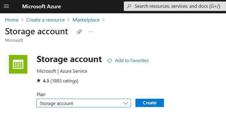Create the Storage account

[x=150, y=103]
